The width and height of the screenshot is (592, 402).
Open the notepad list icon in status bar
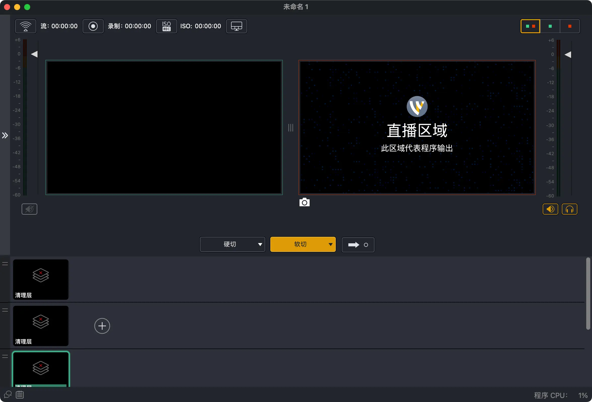point(20,395)
